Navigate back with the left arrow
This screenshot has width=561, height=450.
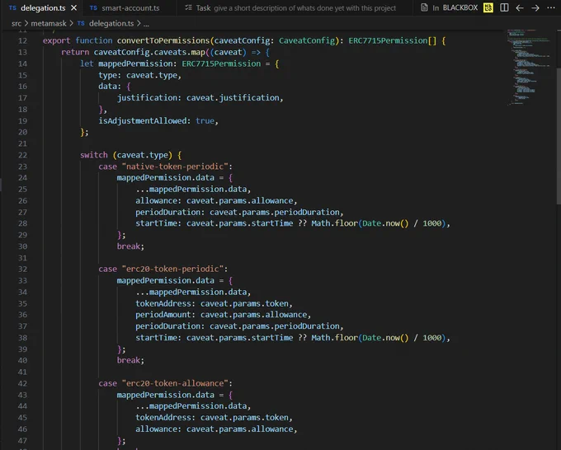pyautogui.click(x=520, y=8)
